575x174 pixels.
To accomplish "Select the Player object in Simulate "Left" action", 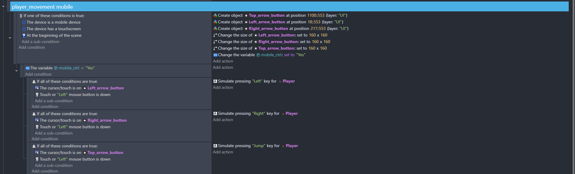I will coord(288,81).
